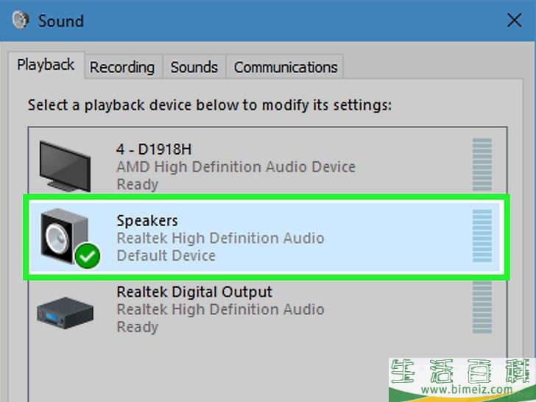Close the Sound dialog window
Viewport: 536px width, 402px height.
(515, 21)
